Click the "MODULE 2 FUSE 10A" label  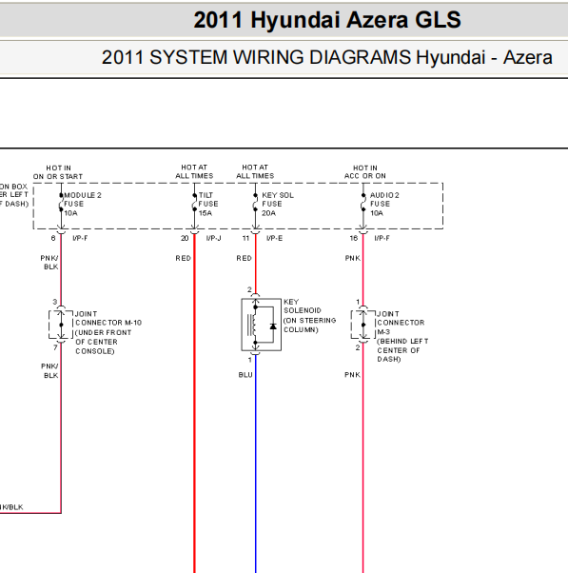pyautogui.click(x=83, y=204)
